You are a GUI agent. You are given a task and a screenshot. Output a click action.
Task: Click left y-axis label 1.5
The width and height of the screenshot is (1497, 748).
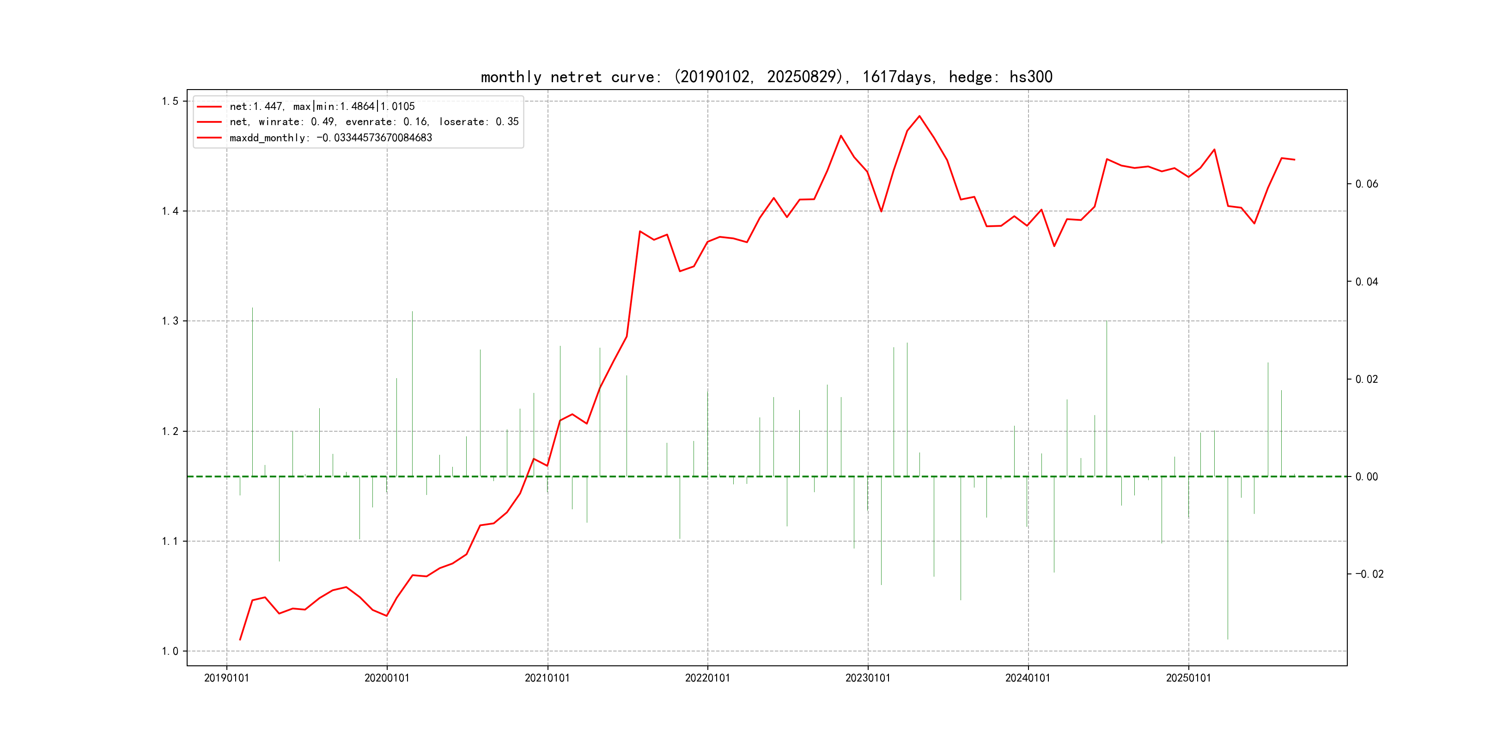(170, 101)
